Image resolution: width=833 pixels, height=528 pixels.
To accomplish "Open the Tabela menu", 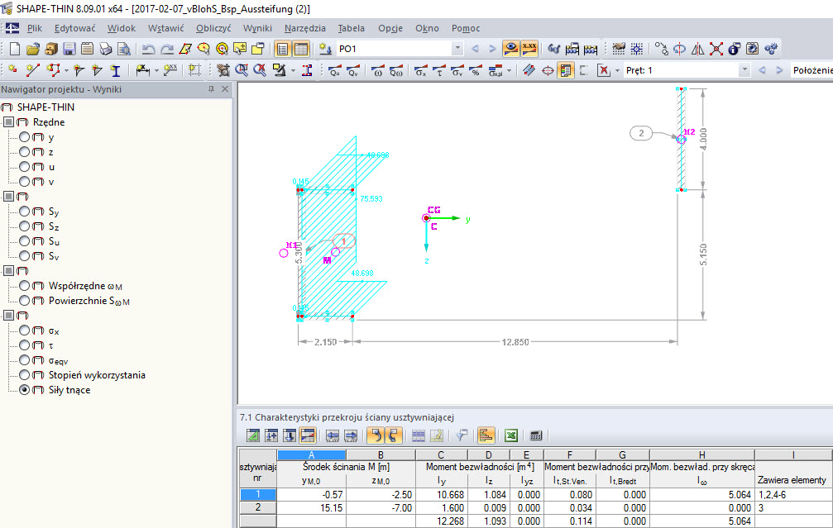I will pos(352,28).
